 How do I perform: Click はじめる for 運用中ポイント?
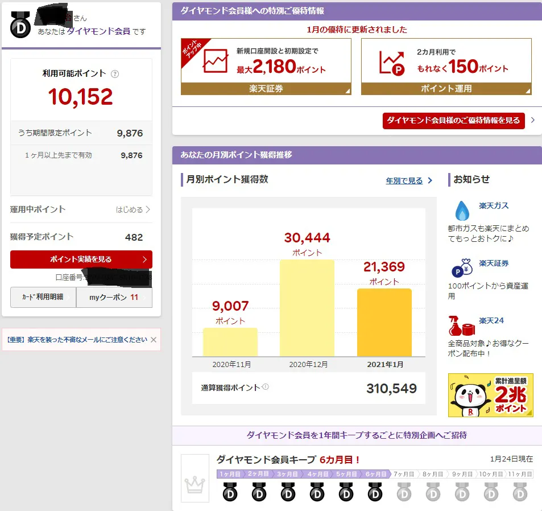coord(133,209)
